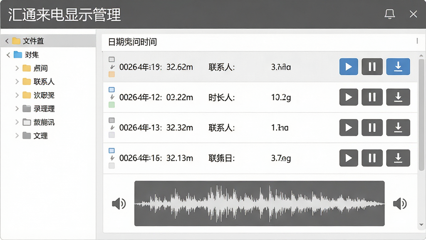Expand the 文理 folder chevron
The image size is (426, 240).
(x=17, y=135)
